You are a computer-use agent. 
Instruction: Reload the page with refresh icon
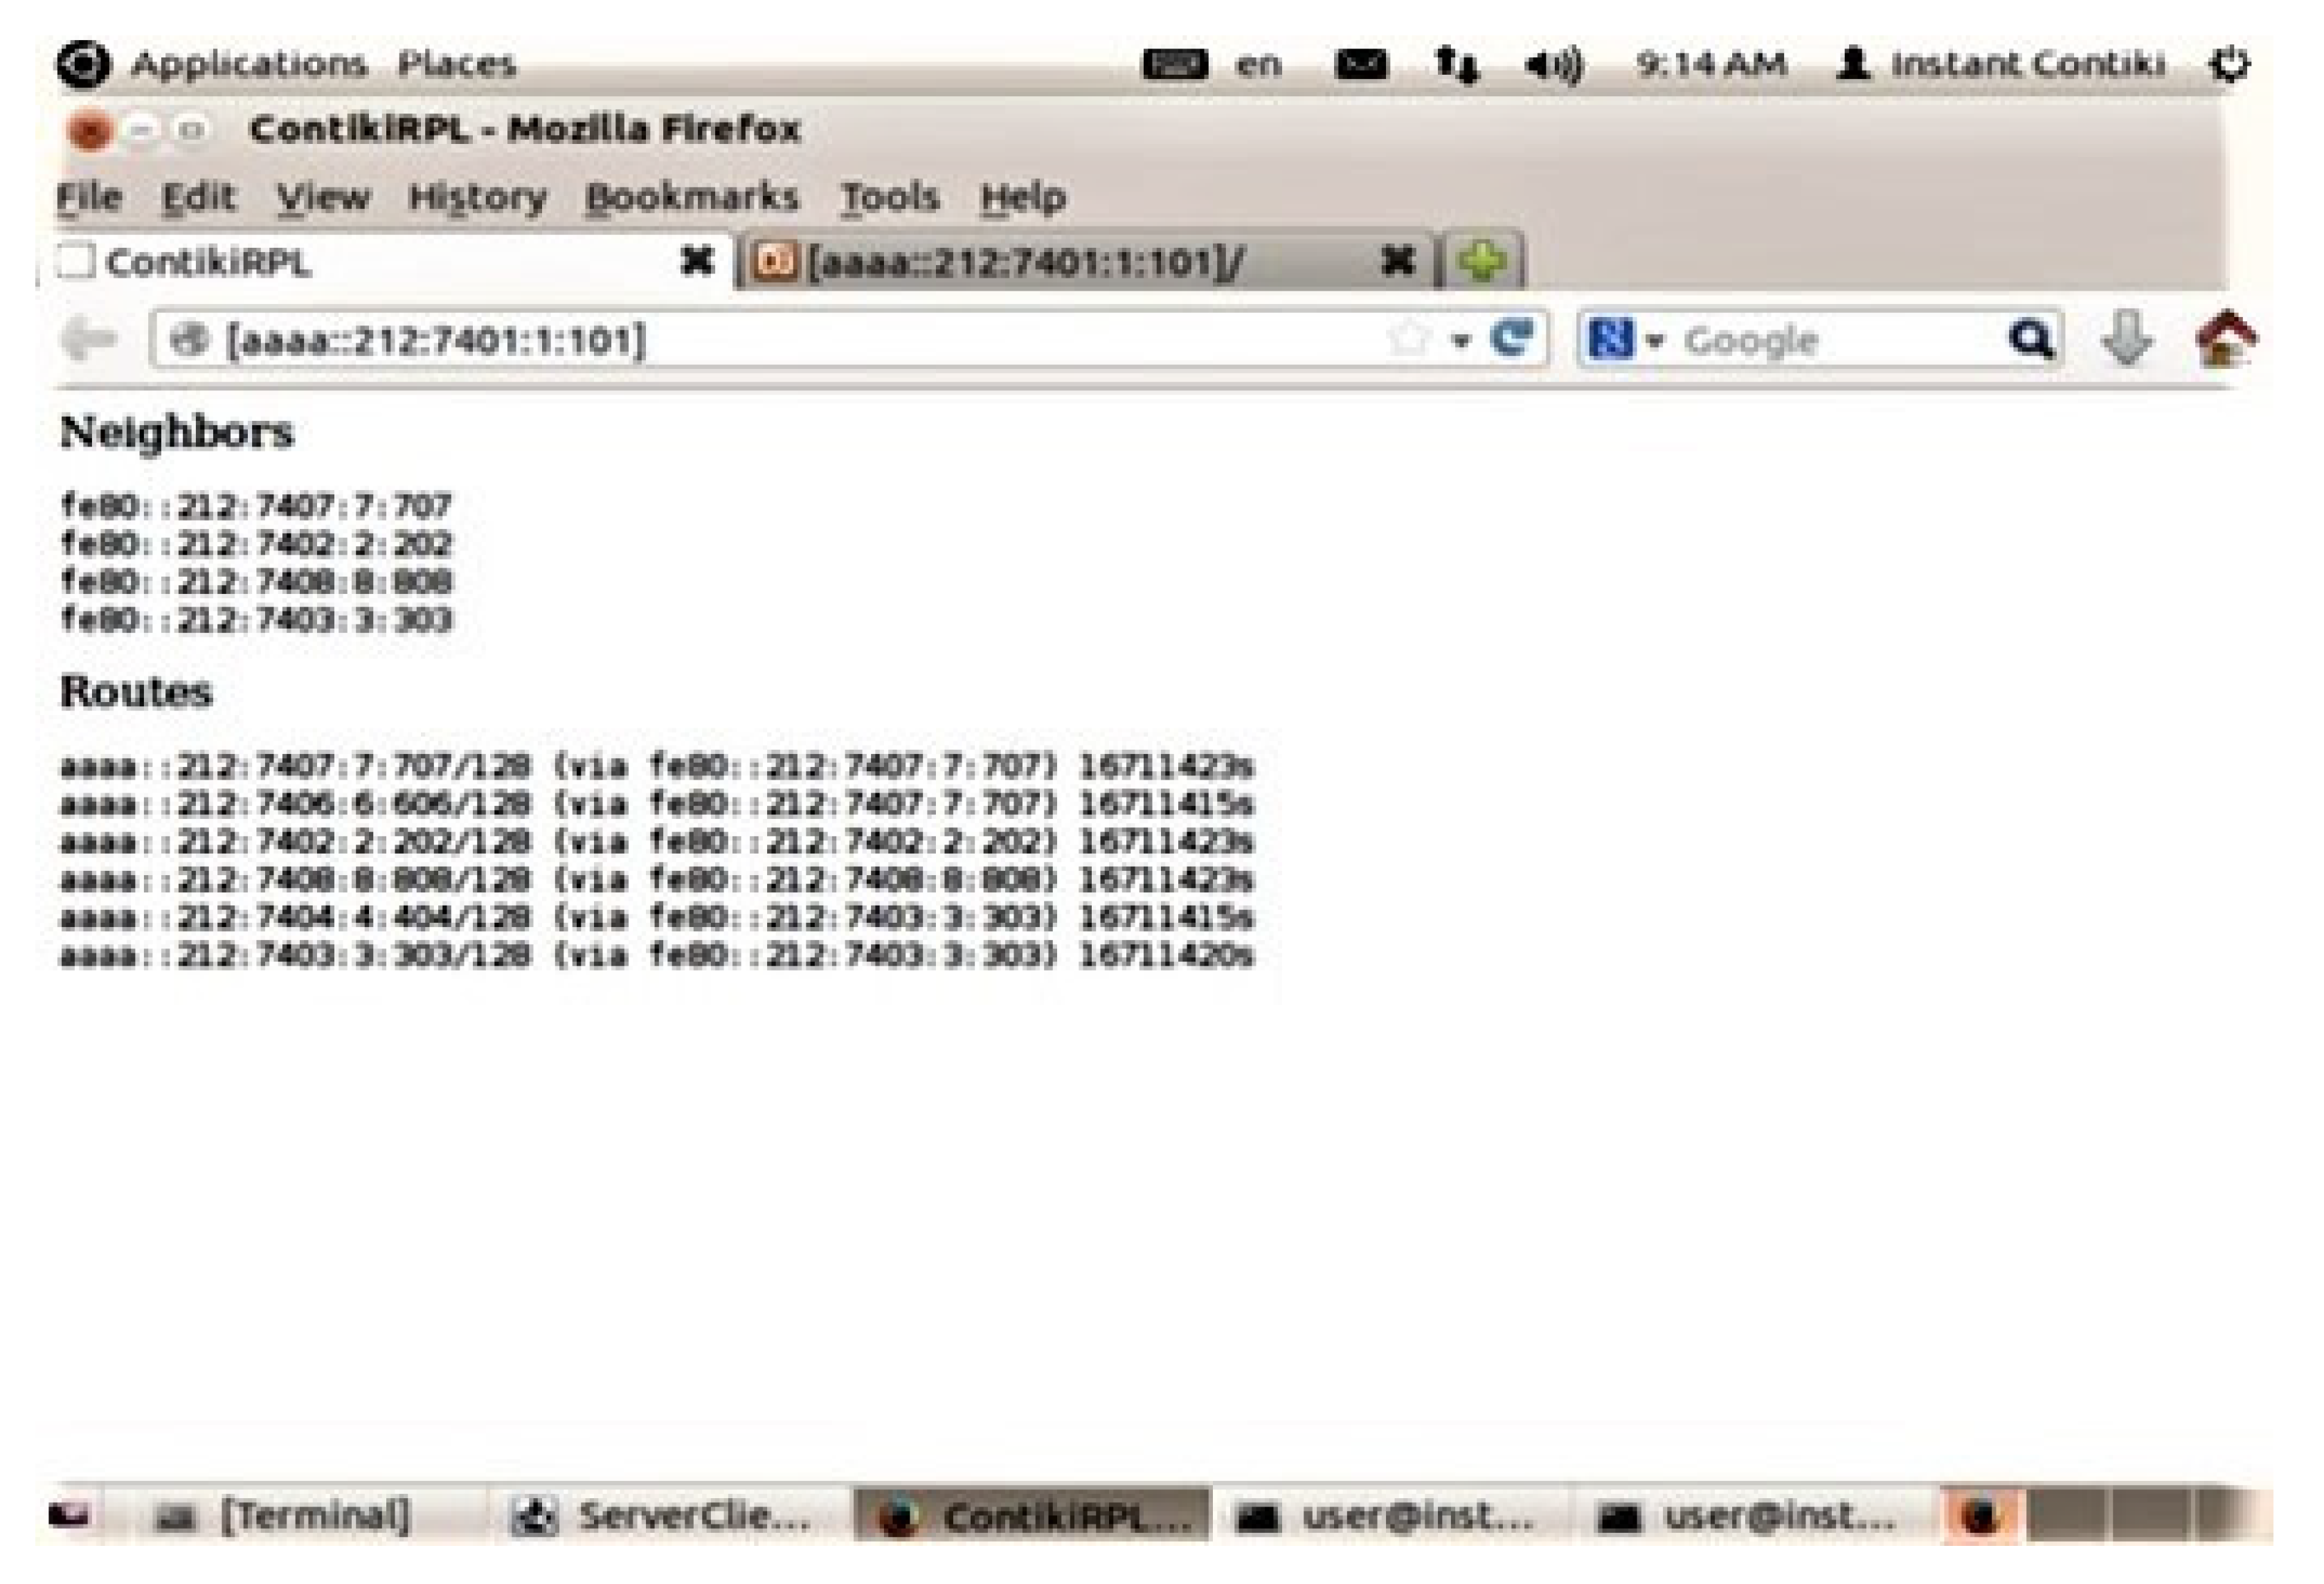(1511, 338)
